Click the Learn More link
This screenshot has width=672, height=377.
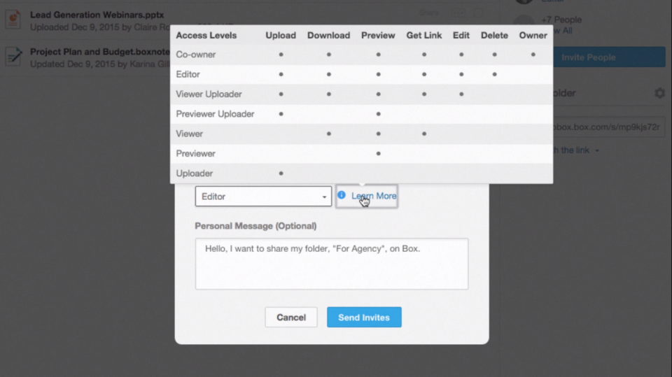[x=374, y=196]
